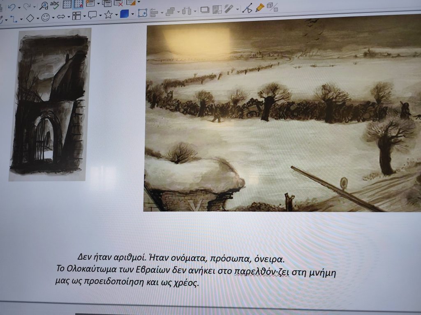Select the double-headed block arrow shape
Screen dimensions: 421x315
pos(61,17)
